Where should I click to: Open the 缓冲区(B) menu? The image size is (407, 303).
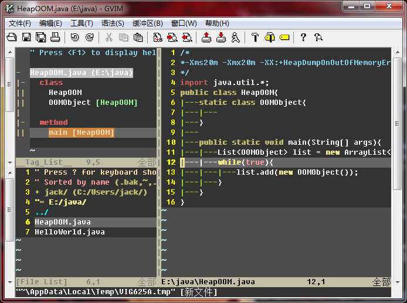(x=147, y=23)
